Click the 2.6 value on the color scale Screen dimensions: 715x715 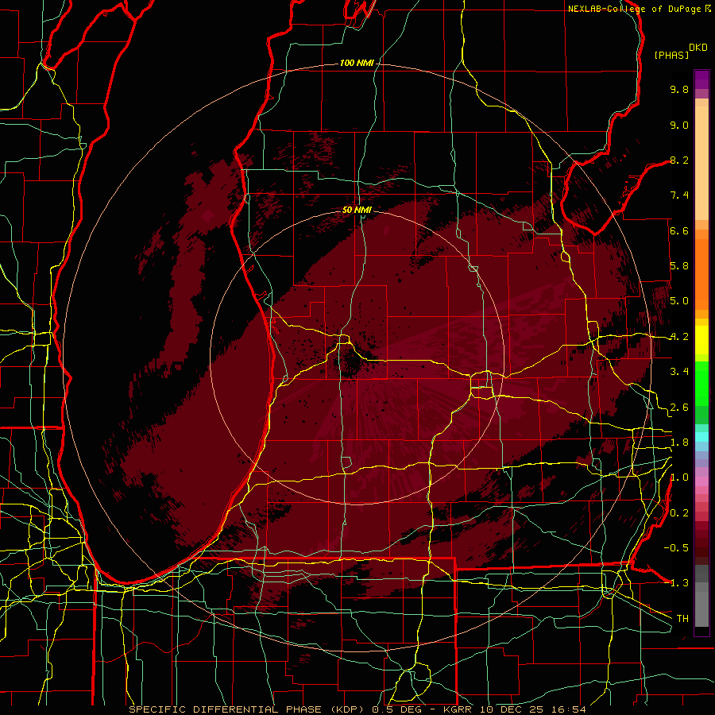click(x=679, y=408)
